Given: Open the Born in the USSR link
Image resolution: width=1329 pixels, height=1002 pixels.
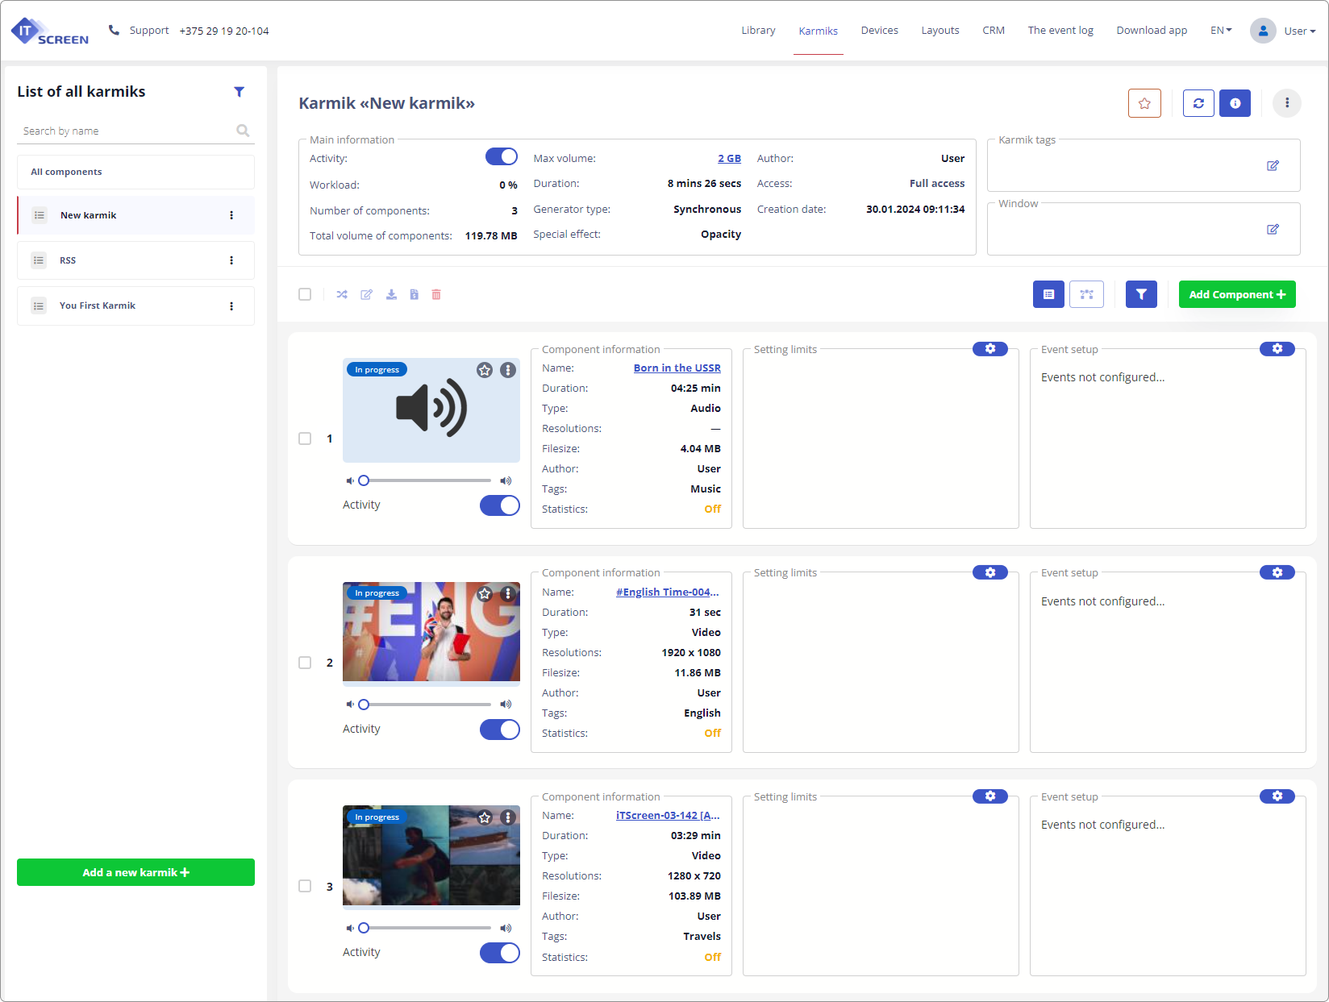Looking at the screenshot, I should pos(677,368).
